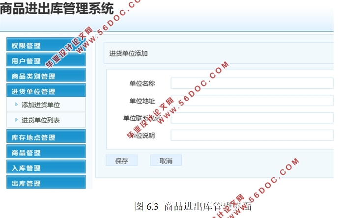Viewport: 341px width, 218px height.
Task: Click the 单位联系电话 input field
Action: tap(252, 118)
